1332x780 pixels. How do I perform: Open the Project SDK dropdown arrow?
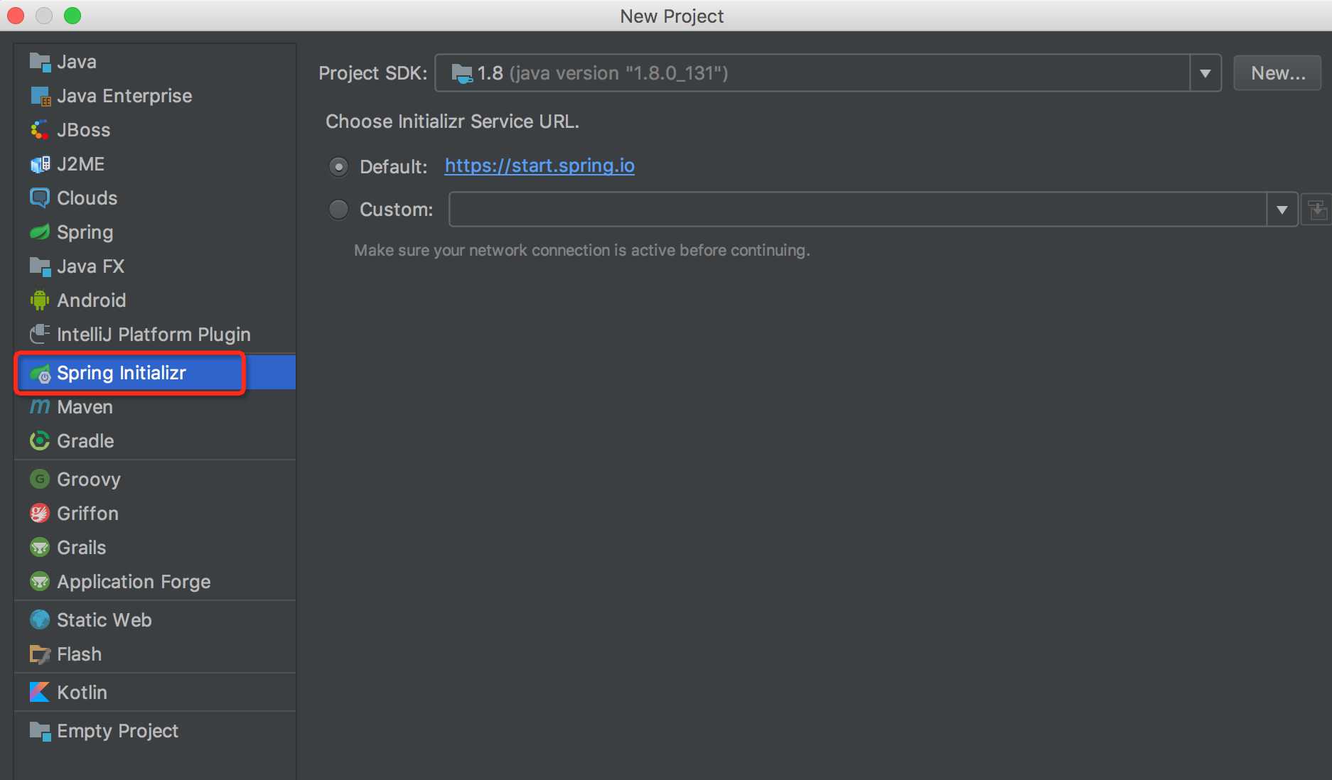(x=1205, y=73)
